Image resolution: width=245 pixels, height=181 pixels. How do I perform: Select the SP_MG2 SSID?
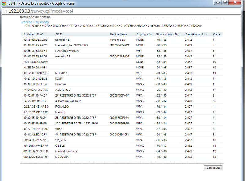point(61,140)
